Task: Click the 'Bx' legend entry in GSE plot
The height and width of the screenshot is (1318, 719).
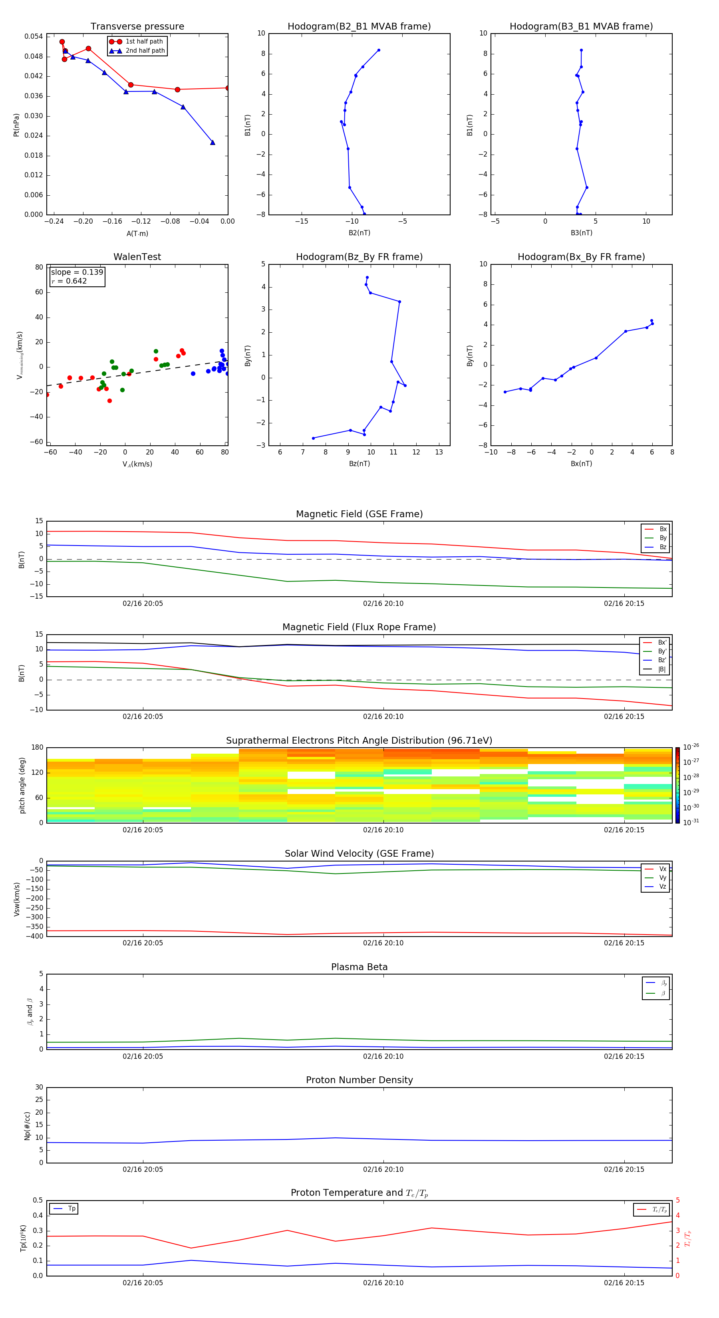Action: pyautogui.click(x=655, y=529)
